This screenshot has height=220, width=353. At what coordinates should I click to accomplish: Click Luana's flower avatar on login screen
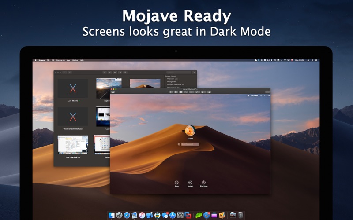(190, 131)
